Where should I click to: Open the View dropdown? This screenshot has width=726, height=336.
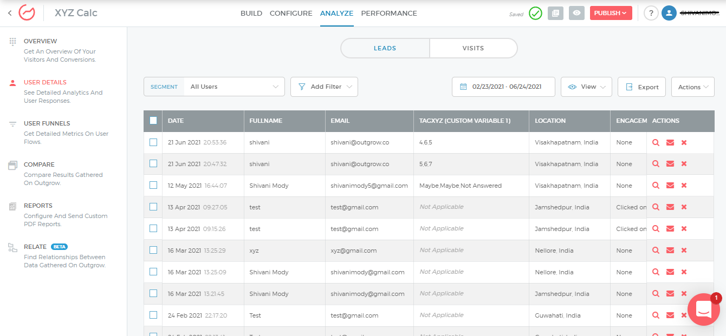[x=587, y=87]
